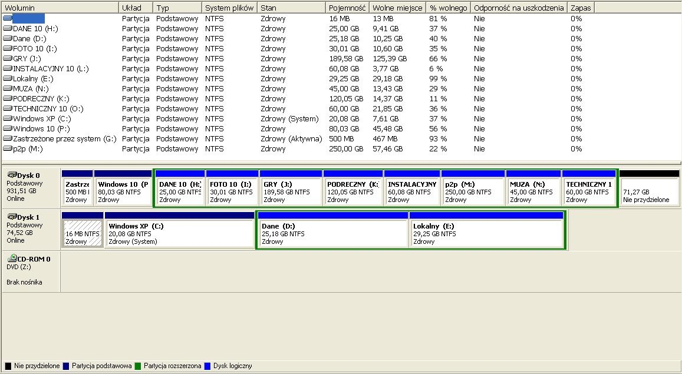The image size is (682, 374).
Task: Select the 71,27 GB Nie przydzielone space
Action: [650, 188]
